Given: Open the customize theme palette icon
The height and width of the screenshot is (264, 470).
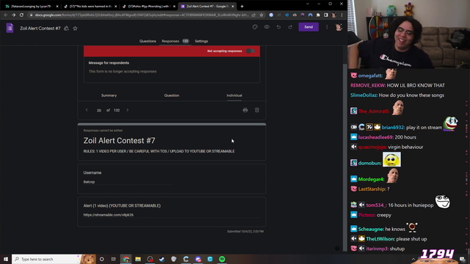Looking at the screenshot, I should click(255, 27).
